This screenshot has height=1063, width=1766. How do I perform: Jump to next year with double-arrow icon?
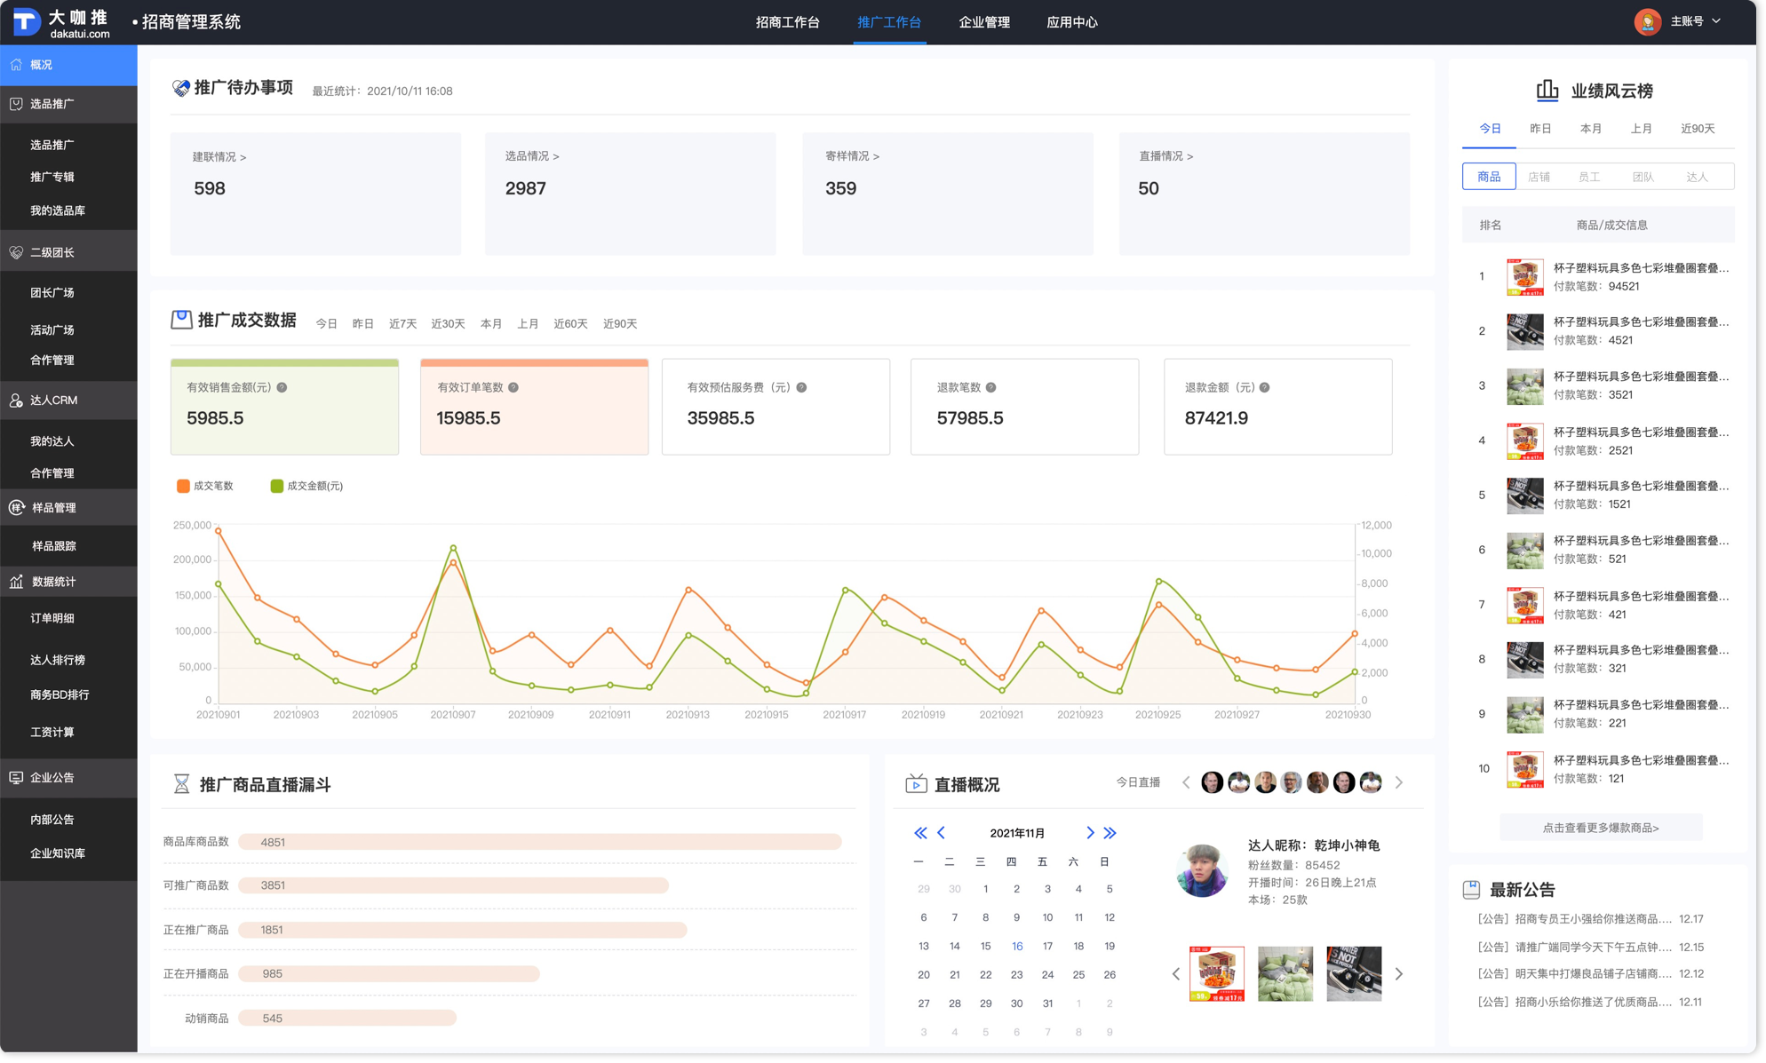1110,833
